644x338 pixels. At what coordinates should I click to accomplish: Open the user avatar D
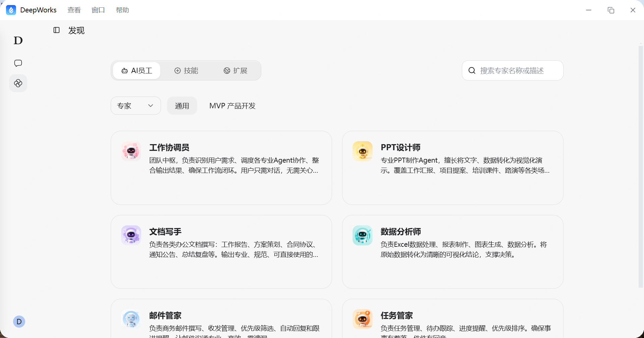click(19, 322)
